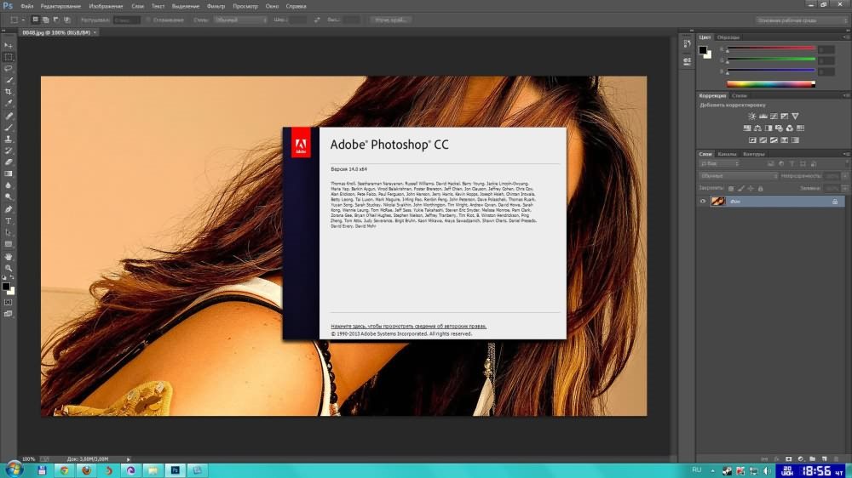
Task: Select the Hand tool
Action: pyautogui.click(x=9, y=256)
